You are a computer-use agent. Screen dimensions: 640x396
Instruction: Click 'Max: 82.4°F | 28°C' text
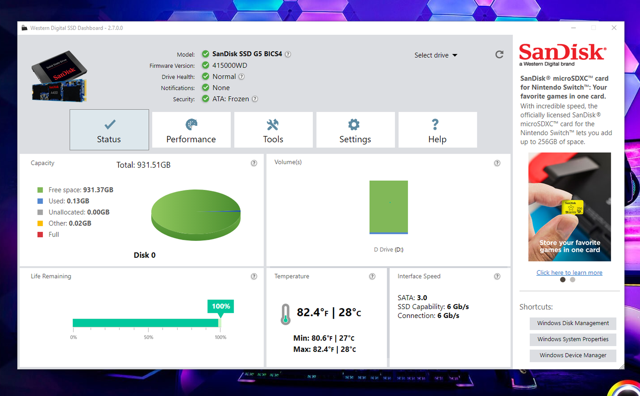pos(325,349)
